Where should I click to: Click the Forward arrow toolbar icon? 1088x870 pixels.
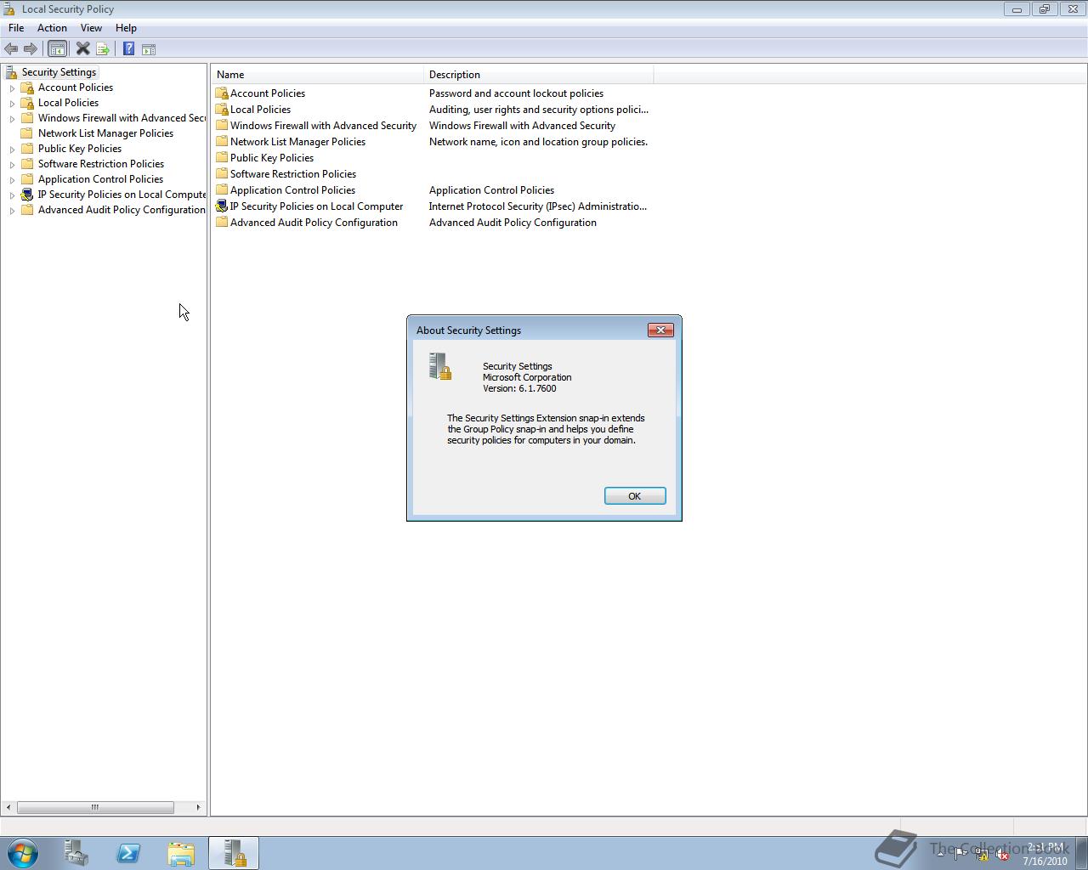click(x=31, y=49)
